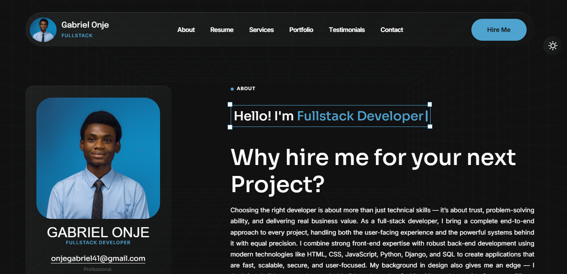Click the 'Professional.' text under the email
This screenshot has width=567, height=274.
98,269
